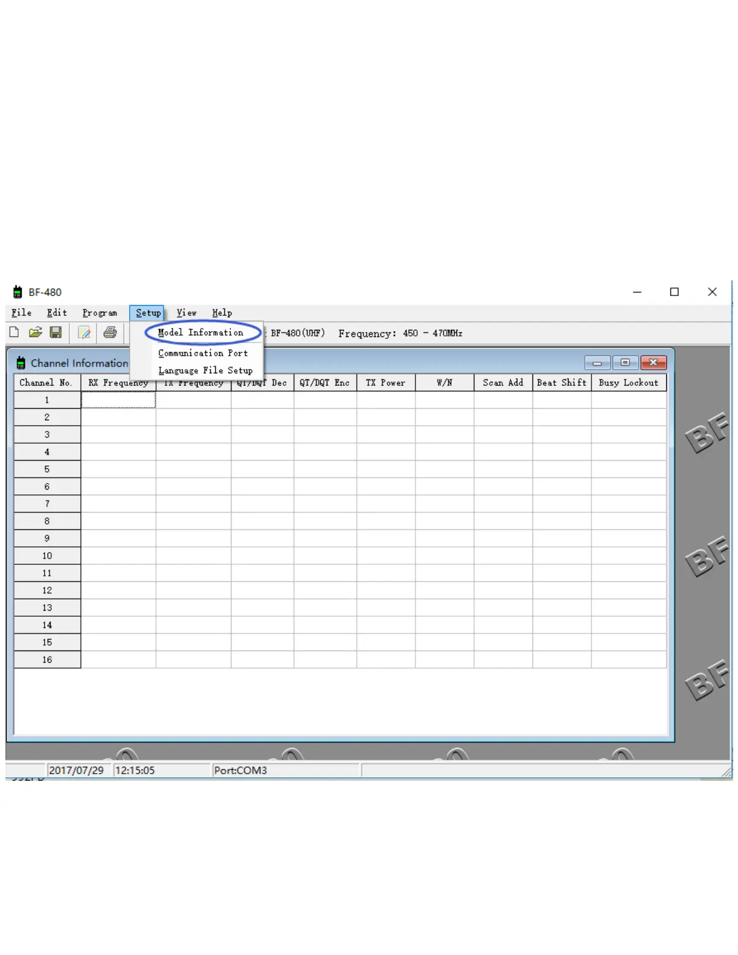Select Communication Port menu entry
The height and width of the screenshot is (955, 738).
click(x=203, y=353)
